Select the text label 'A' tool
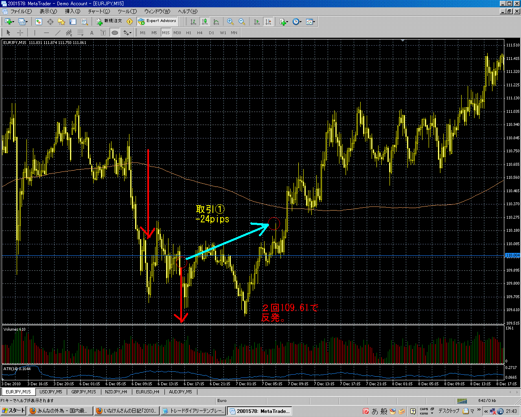The width and height of the screenshot is (521, 417). pyautogui.click(x=92, y=33)
